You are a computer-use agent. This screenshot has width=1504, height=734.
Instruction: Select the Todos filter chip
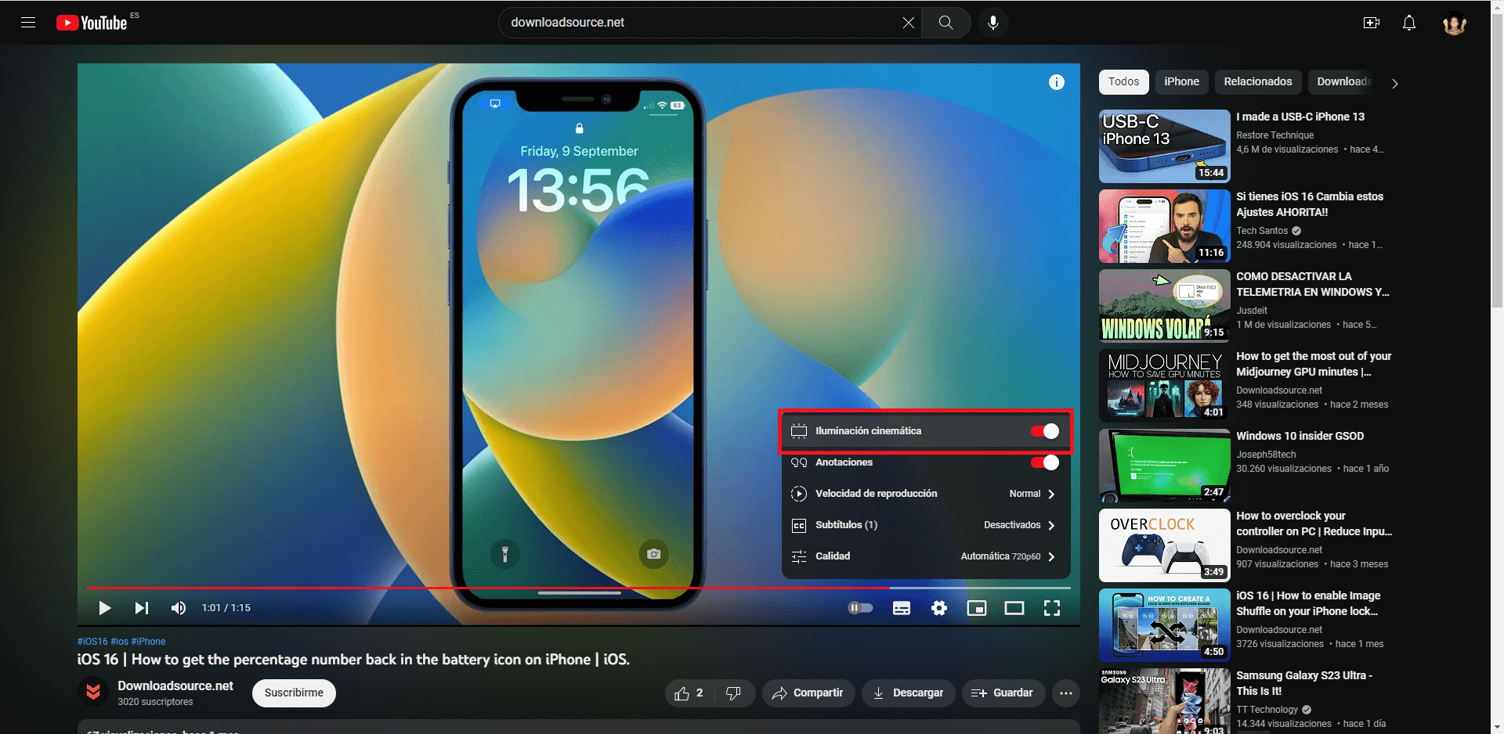tap(1123, 82)
